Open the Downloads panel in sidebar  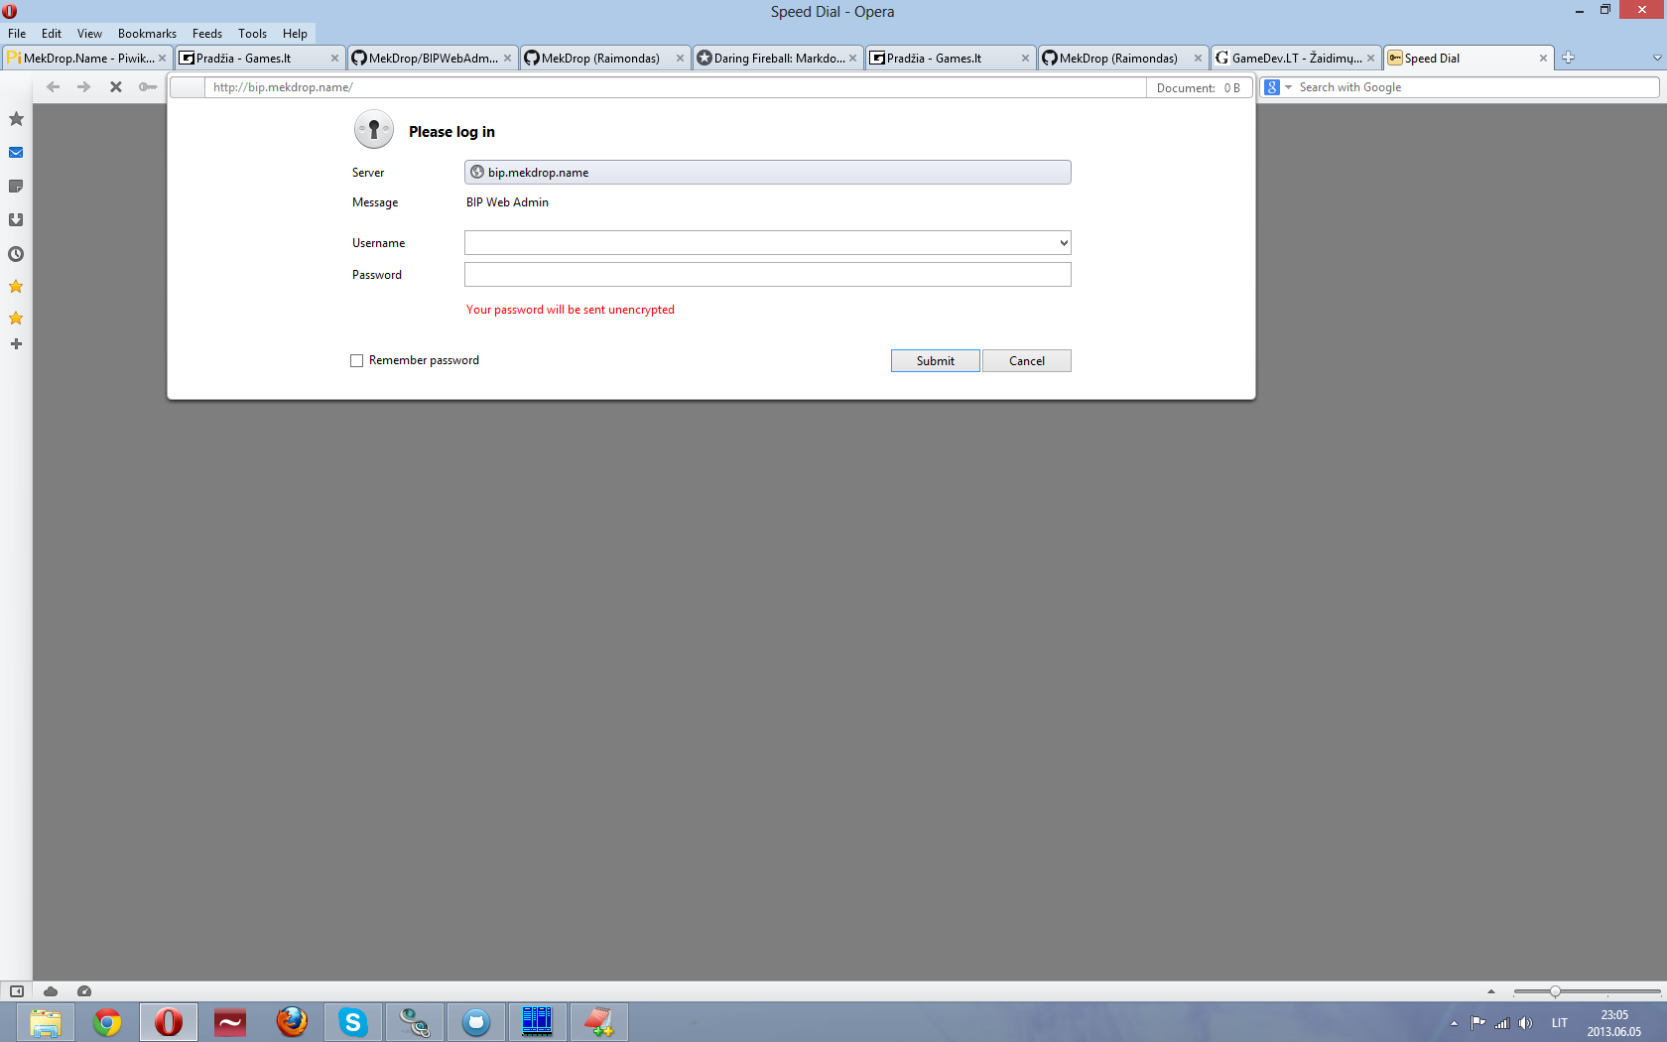pos(16,220)
